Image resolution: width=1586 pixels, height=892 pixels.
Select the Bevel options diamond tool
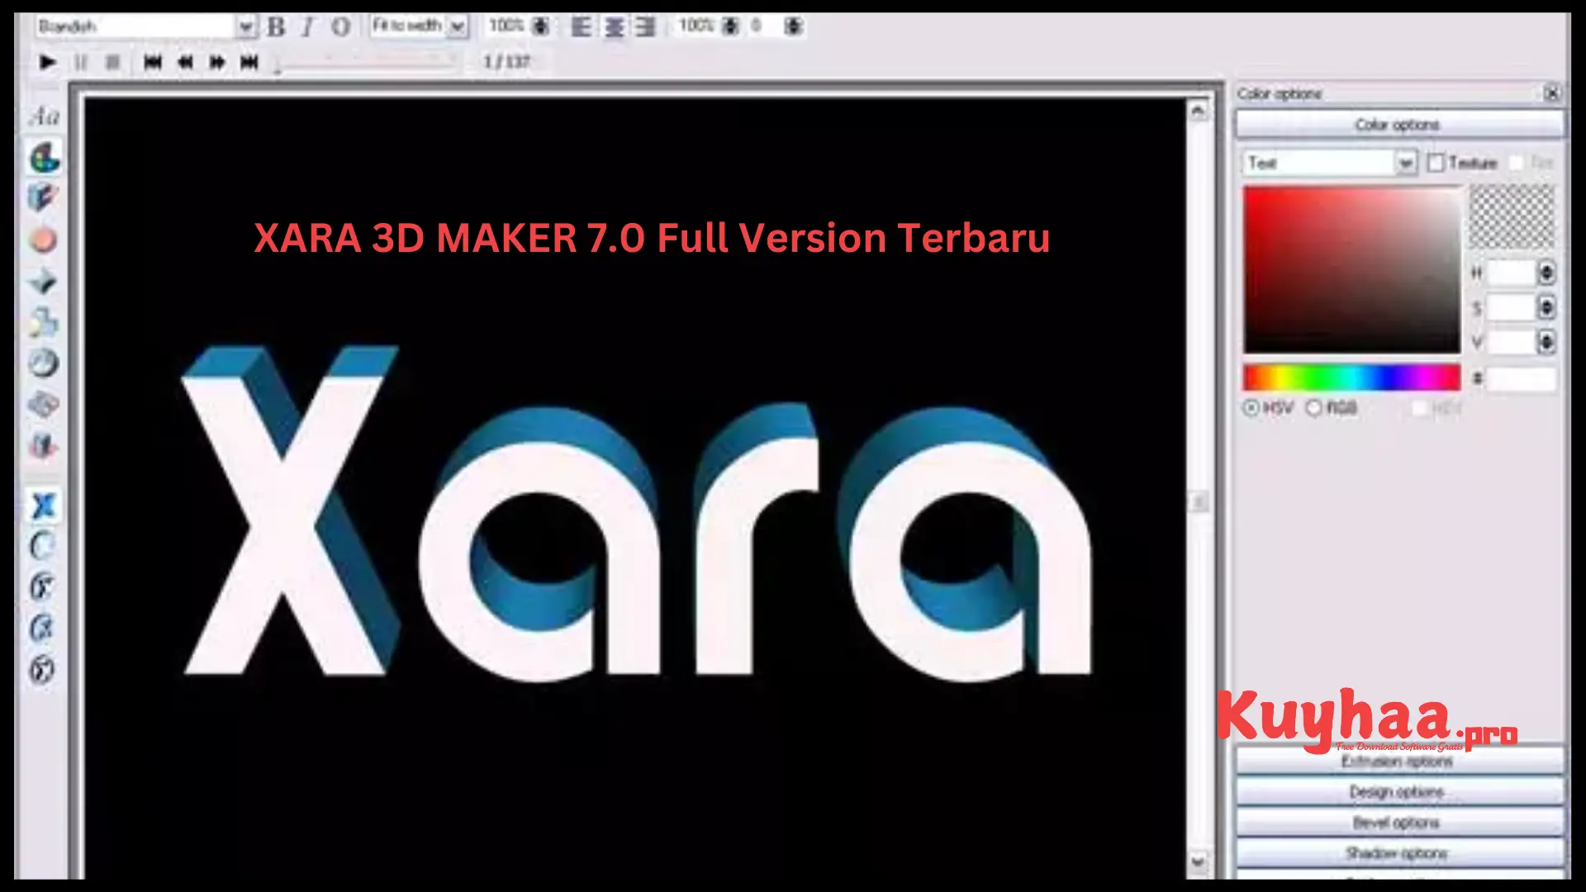(43, 282)
